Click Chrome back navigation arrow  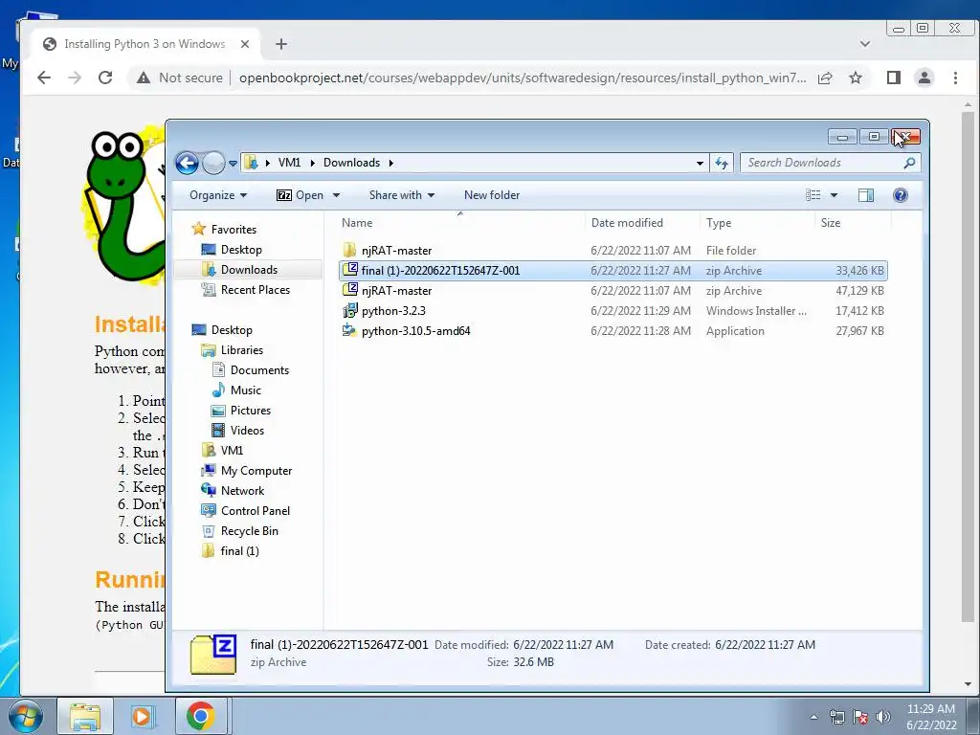click(44, 78)
